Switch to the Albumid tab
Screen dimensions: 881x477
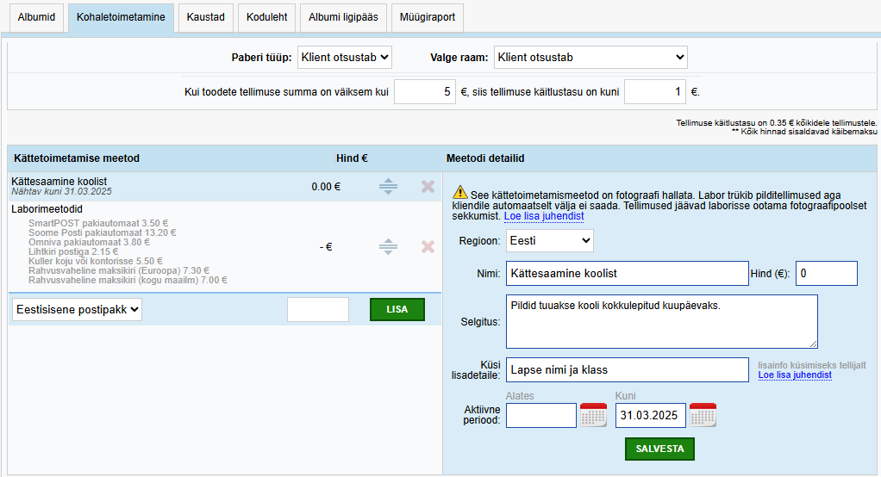click(x=36, y=17)
